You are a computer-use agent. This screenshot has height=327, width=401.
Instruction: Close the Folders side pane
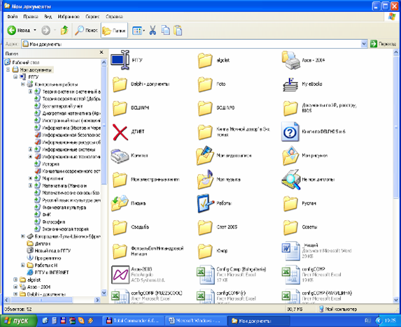[x=101, y=52]
